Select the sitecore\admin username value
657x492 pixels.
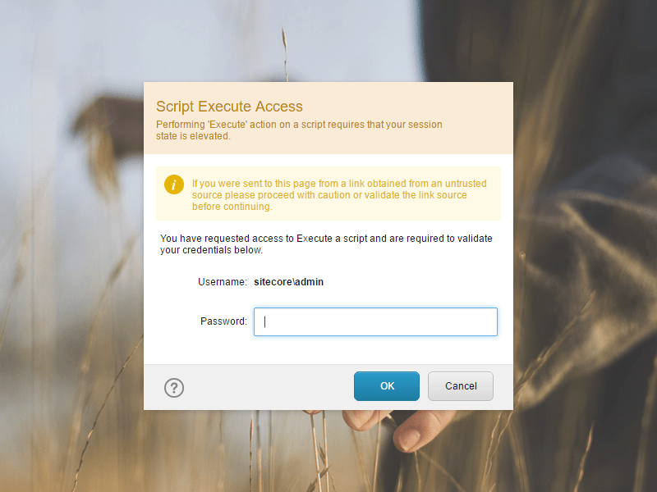289,282
